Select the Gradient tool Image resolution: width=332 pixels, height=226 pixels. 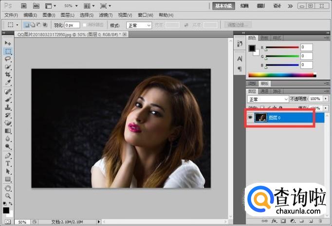[8, 131]
